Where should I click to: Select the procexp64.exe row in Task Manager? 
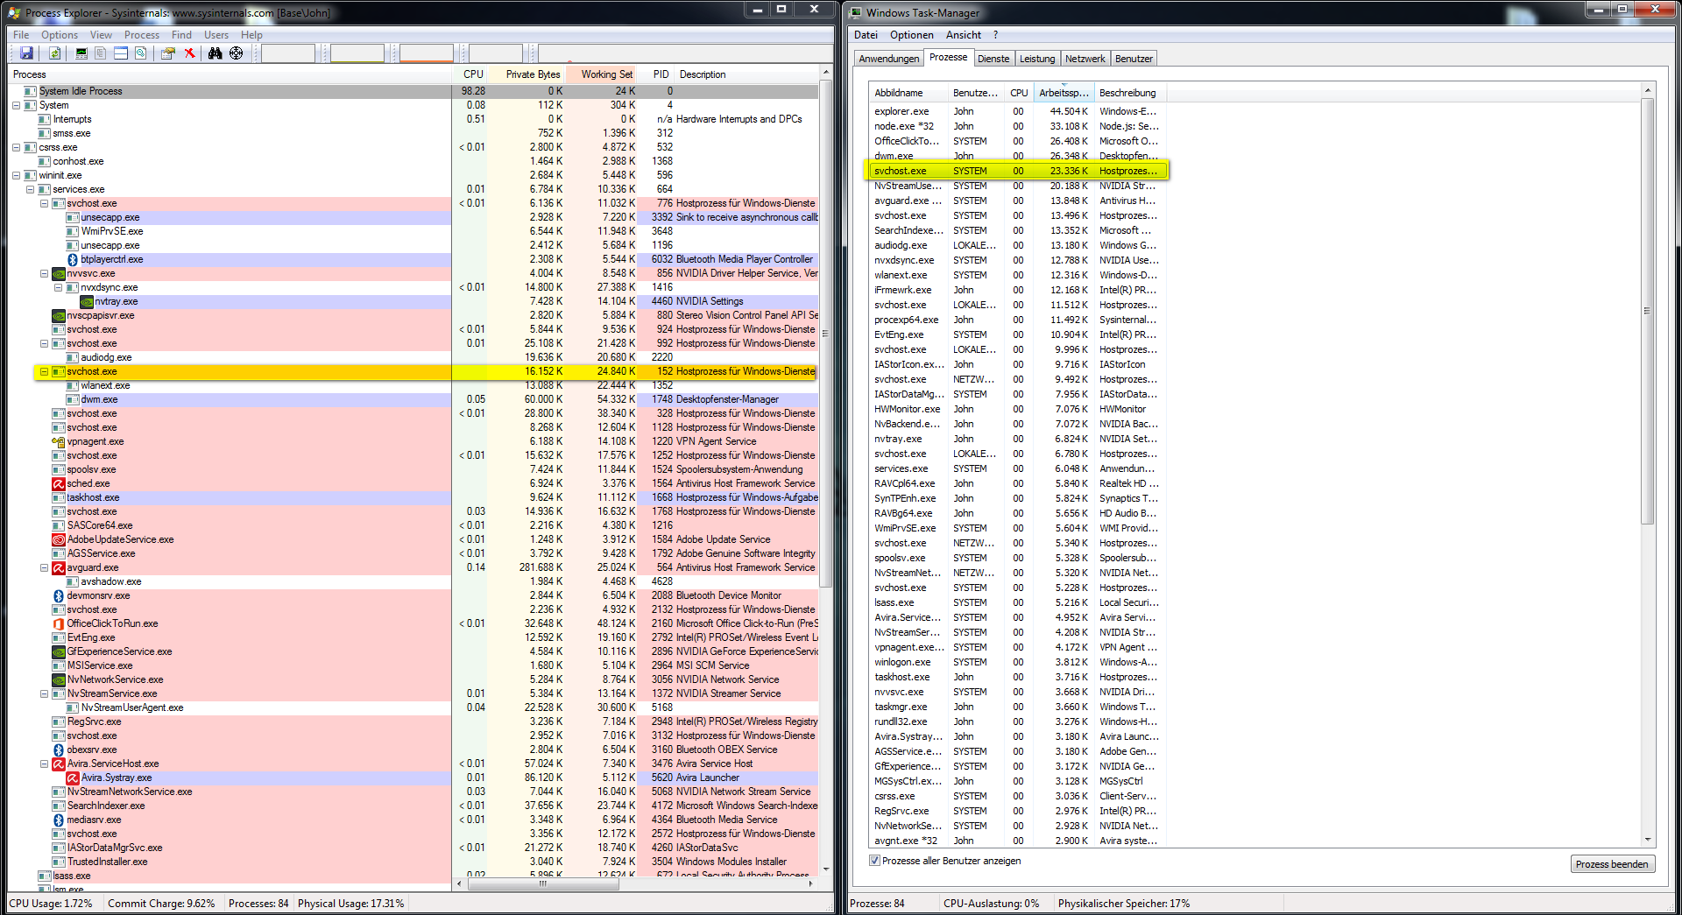pos(1019,320)
